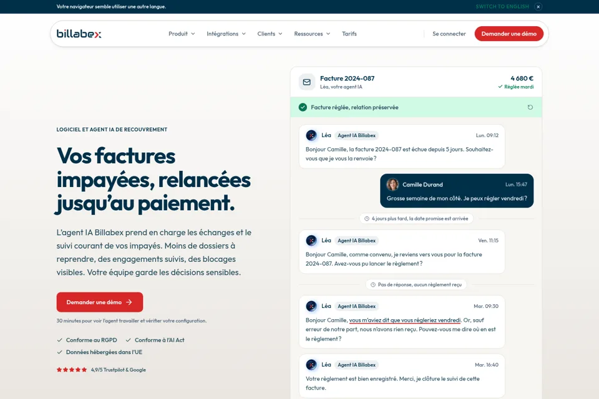Click the billabex logo

(79, 34)
